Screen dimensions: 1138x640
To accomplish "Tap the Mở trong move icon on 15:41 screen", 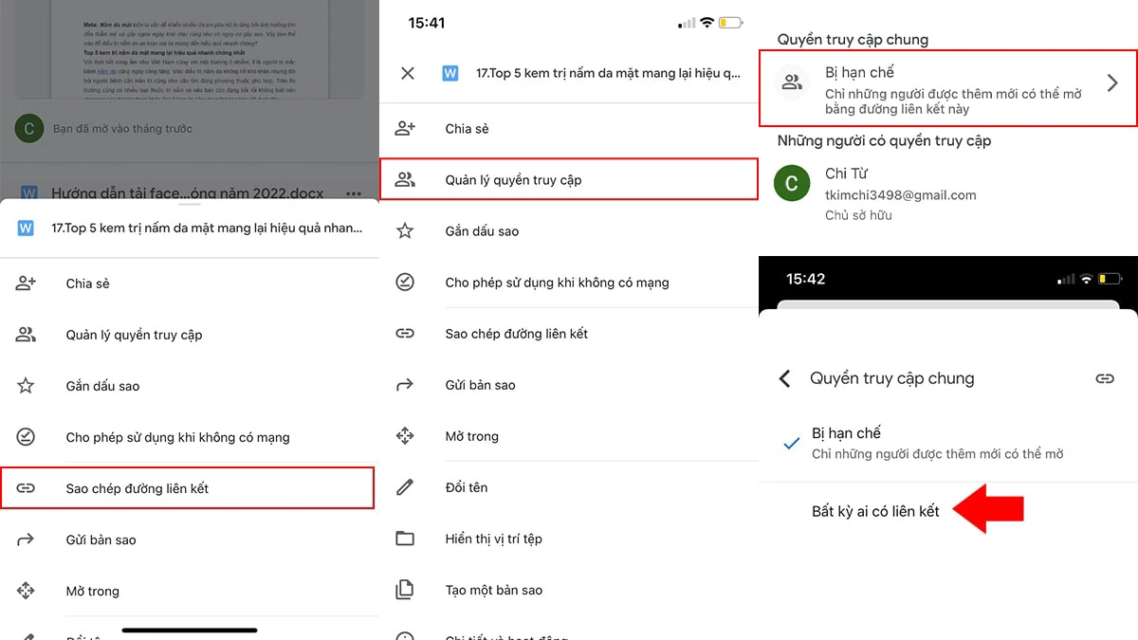I will (x=405, y=436).
